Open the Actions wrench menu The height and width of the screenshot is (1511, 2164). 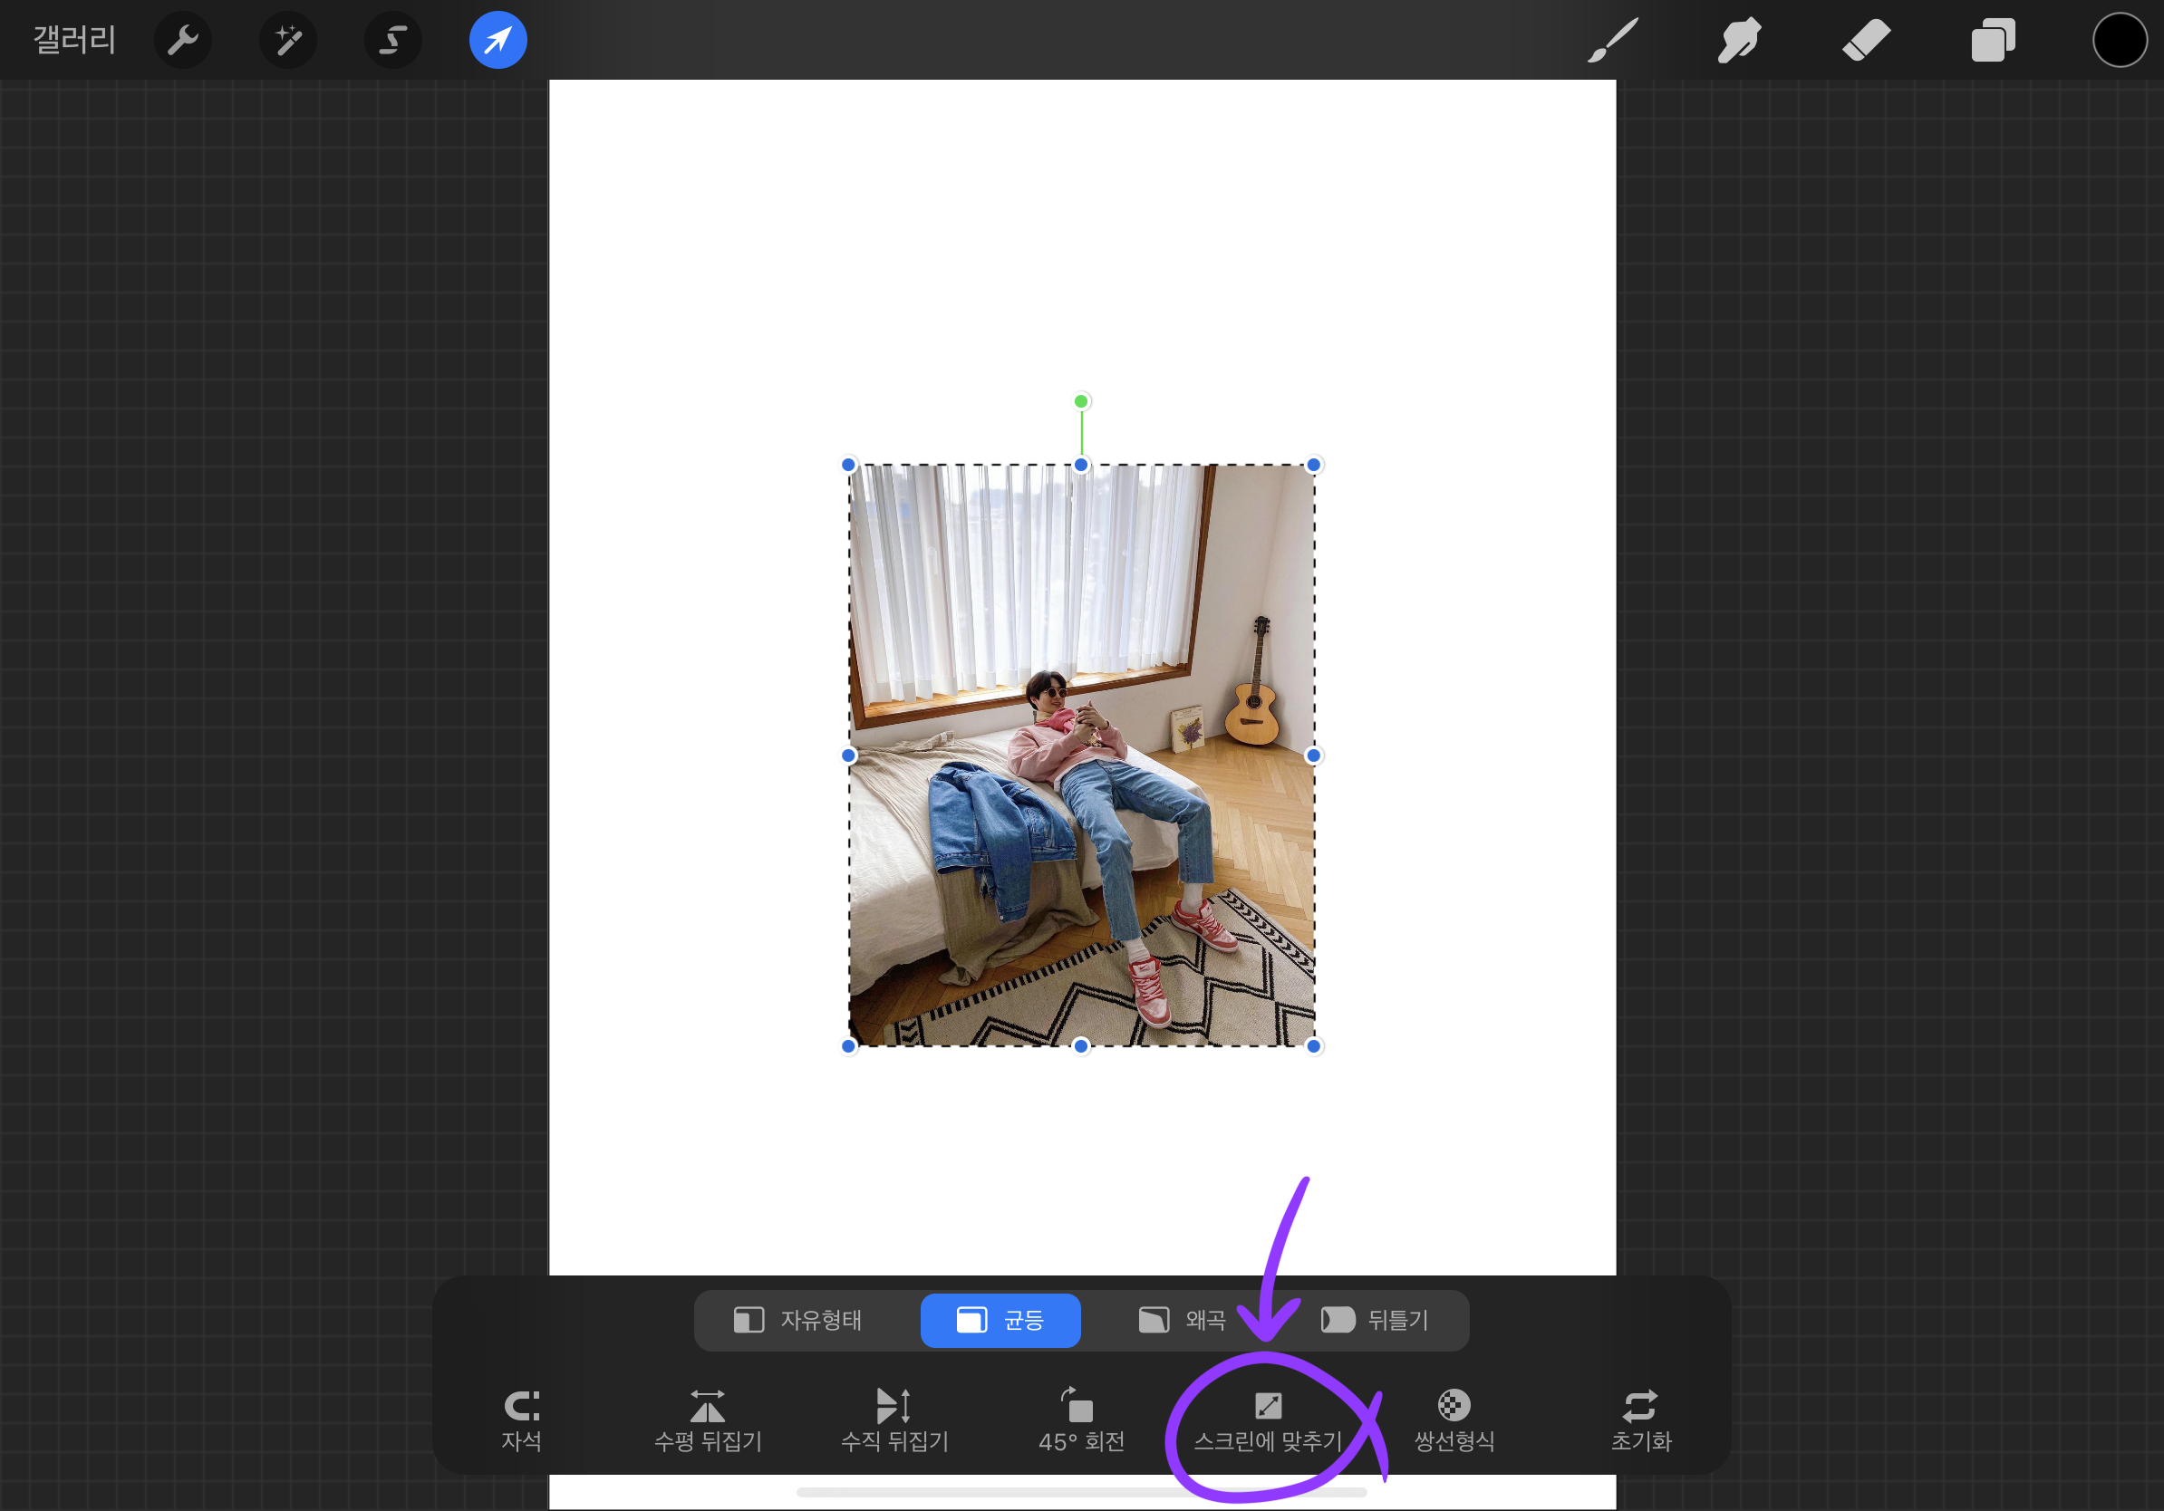pyautogui.click(x=183, y=40)
